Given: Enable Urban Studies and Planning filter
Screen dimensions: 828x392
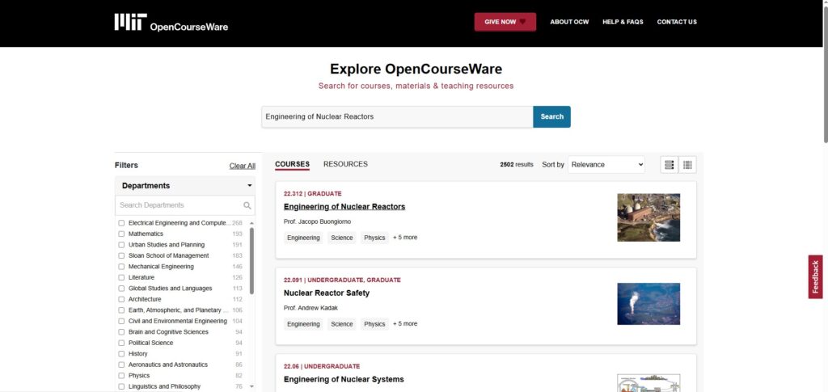Looking at the screenshot, I should (x=121, y=245).
